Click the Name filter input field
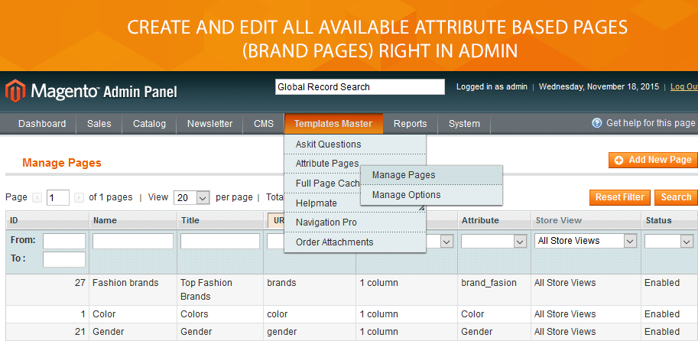 pyautogui.click(x=133, y=242)
